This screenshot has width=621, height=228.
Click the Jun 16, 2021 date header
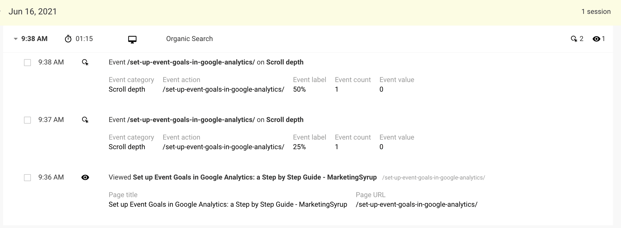(32, 11)
